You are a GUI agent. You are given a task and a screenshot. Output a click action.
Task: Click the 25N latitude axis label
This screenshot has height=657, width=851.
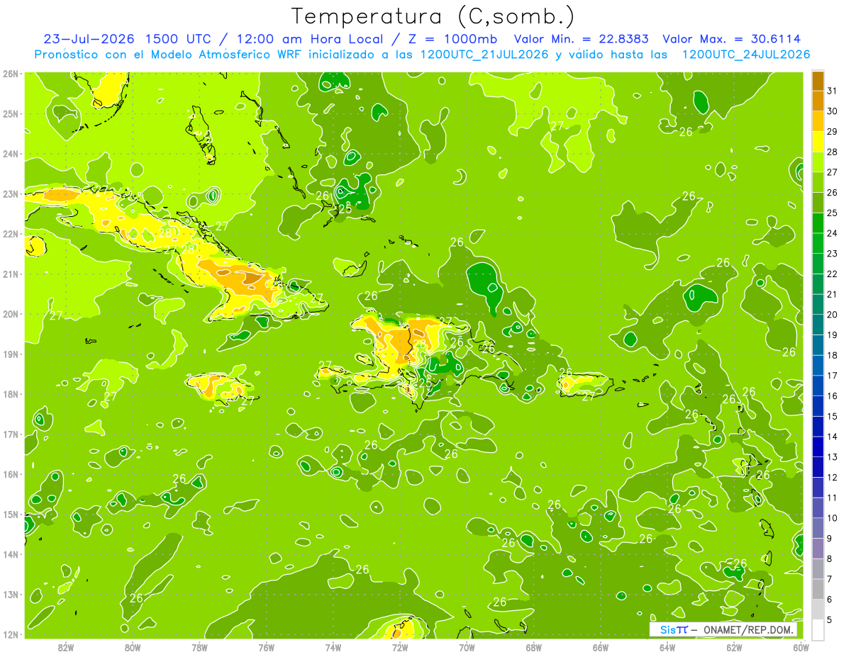[10, 113]
